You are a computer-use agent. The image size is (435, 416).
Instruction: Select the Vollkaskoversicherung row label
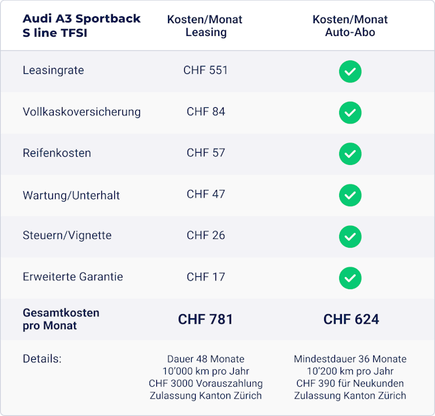click(82, 112)
